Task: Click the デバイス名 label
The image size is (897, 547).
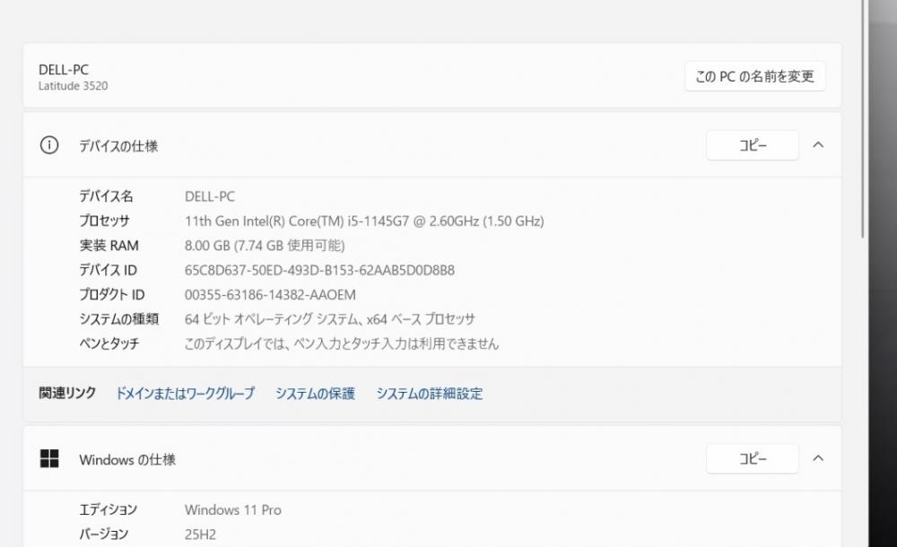Action: pos(106,196)
